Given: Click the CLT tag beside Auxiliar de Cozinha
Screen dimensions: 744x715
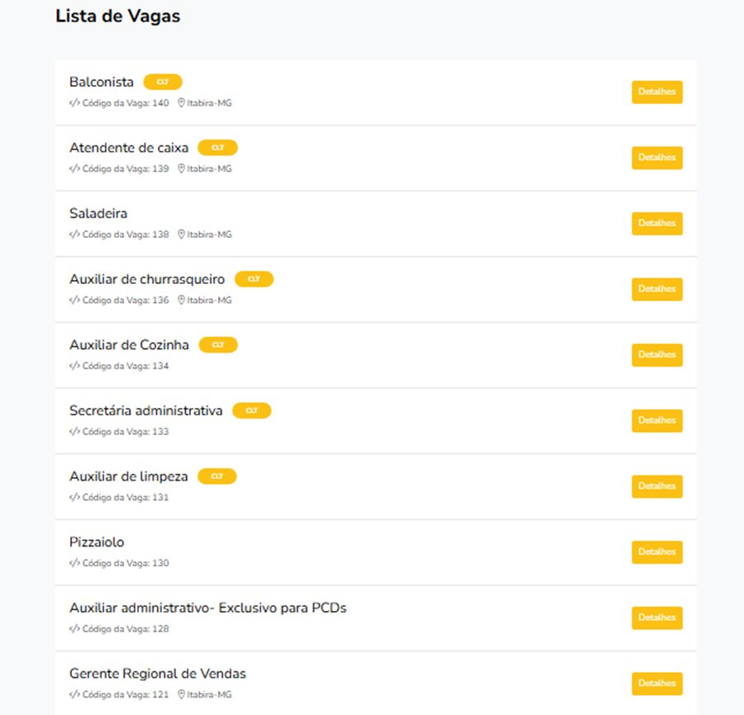Looking at the screenshot, I should pyautogui.click(x=217, y=345).
